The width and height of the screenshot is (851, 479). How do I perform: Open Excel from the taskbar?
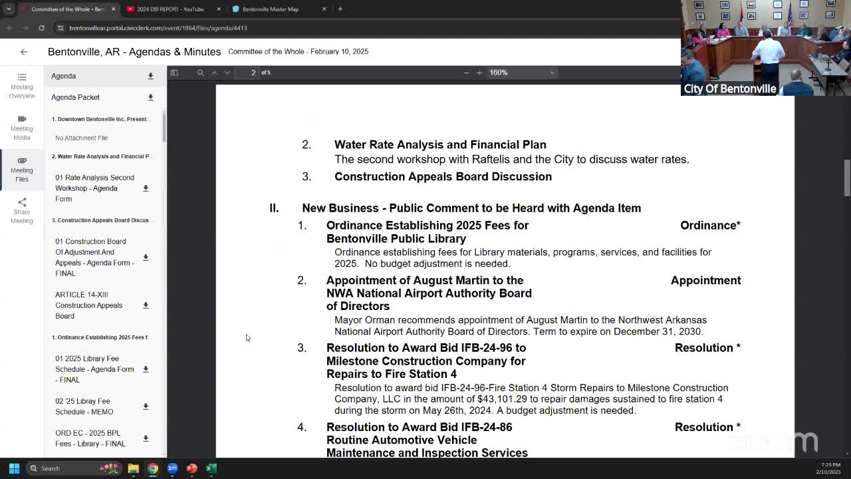pyautogui.click(x=211, y=468)
